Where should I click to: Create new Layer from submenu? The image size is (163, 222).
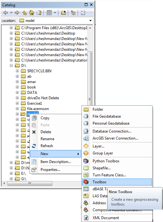click(x=117, y=146)
